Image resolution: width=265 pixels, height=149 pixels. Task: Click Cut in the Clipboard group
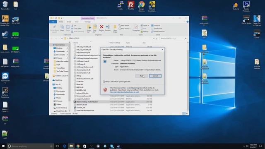pos(74,26)
